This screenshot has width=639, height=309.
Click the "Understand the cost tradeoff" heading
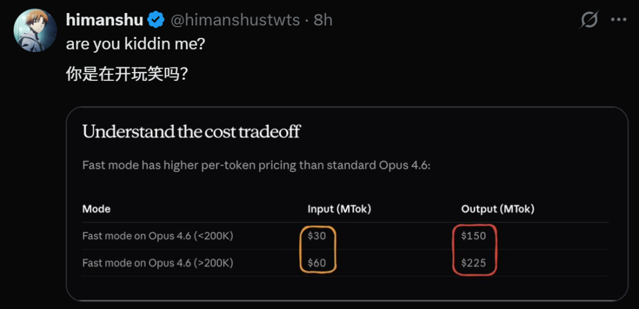click(191, 131)
